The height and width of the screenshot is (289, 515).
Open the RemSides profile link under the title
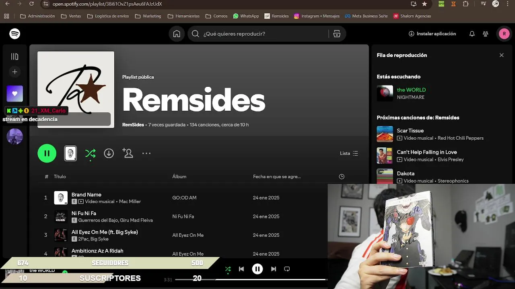(x=133, y=125)
